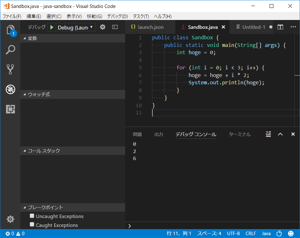Image resolution: width=300 pixels, height=238 pixels.
Task: Open launch.json via debug gear icon
Action: click(x=103, y=27)
